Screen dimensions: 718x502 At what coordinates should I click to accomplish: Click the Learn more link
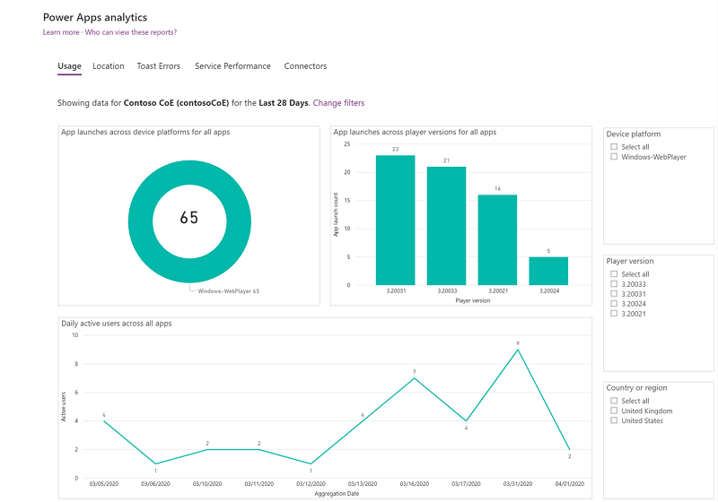coord(61,32)
